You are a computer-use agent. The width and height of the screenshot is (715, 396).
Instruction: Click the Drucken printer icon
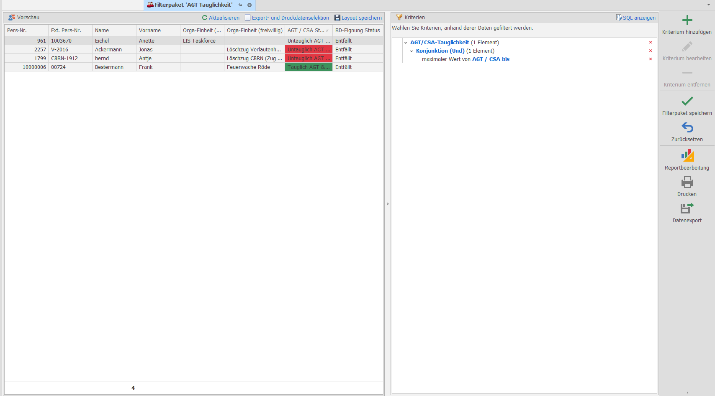point(687,182)
